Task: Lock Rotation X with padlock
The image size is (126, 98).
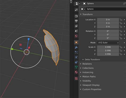Action: [x=121, y=31]
